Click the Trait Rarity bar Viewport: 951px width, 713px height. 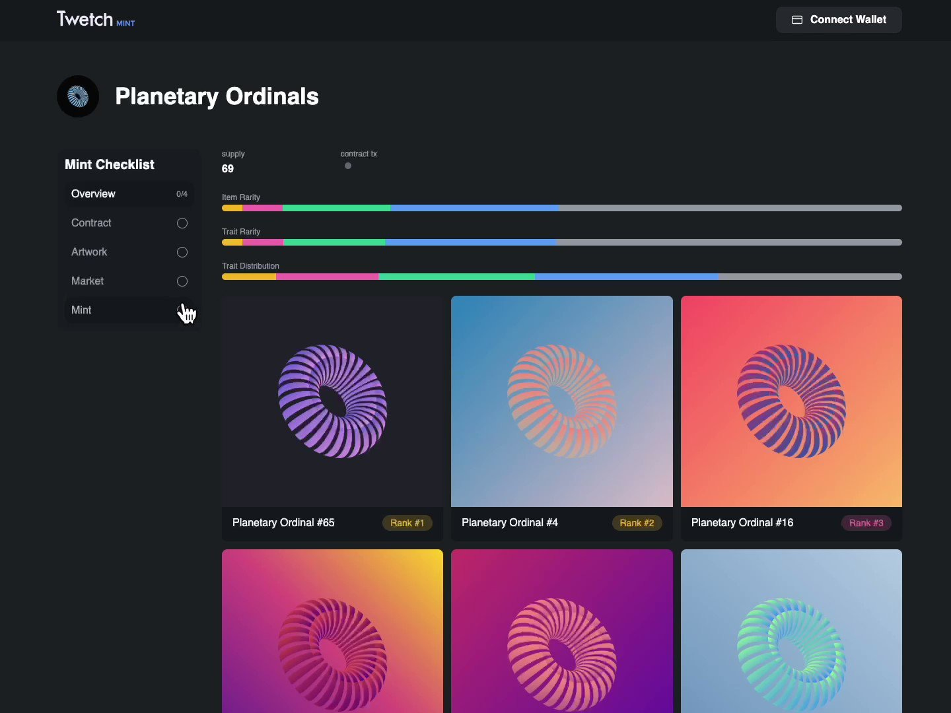[x=562, y=242]
